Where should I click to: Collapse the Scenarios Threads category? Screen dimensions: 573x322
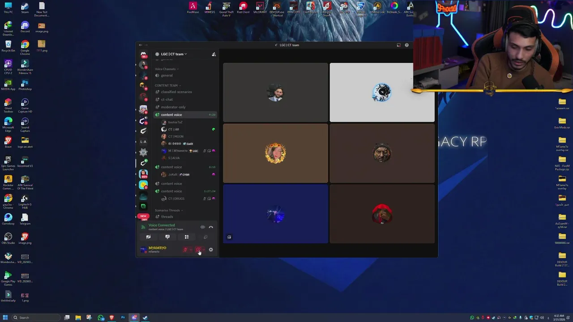169,210
